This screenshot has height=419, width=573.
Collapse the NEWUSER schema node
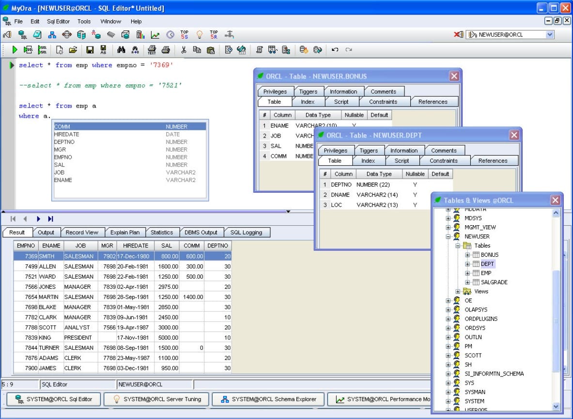point(448,236)
